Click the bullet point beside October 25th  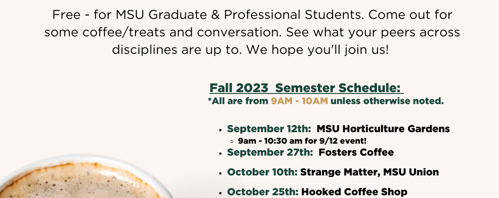pos(220,192)
